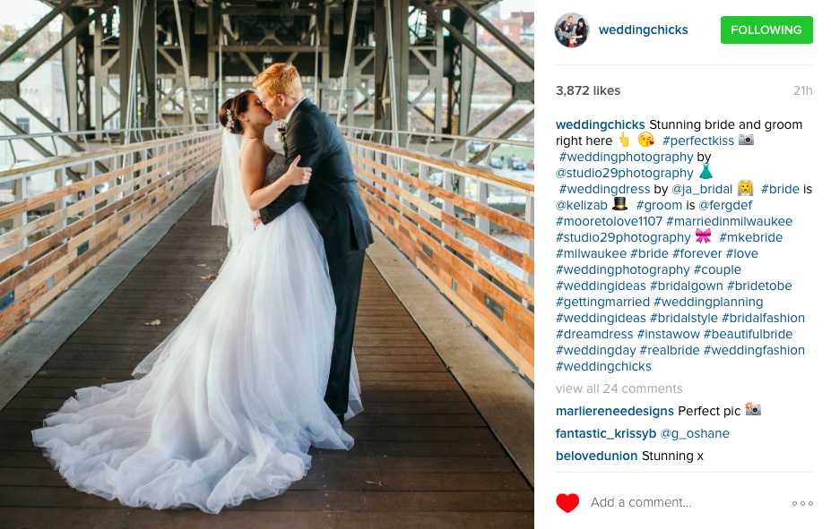Open fantastic_krissyb commenter profile
The width and height of the screenshot is (831, 529).
(606, 434)
